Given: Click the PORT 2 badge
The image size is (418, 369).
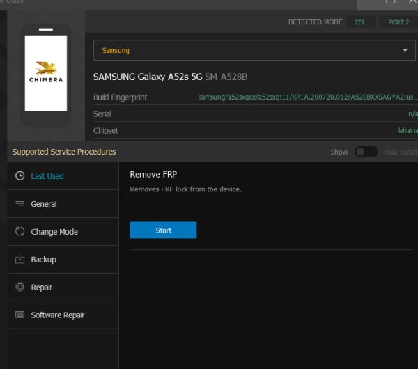Looking at the screenshot, I should point(398,22).
